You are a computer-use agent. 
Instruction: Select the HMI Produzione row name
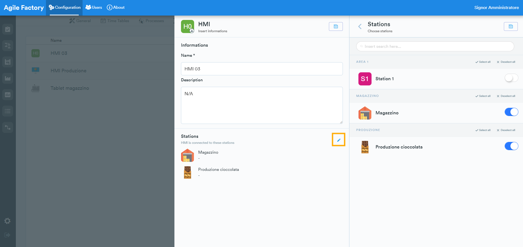coord(68,71)
